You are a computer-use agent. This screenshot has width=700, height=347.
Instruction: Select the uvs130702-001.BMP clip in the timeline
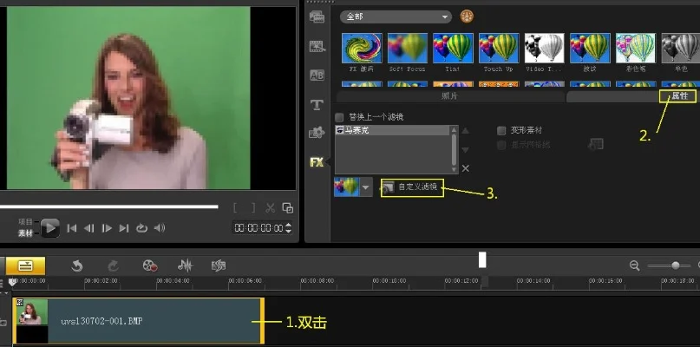pos(139,321)
